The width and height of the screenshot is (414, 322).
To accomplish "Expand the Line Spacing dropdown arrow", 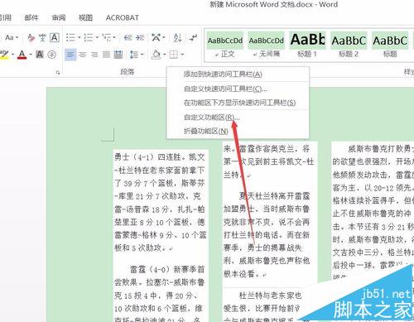I will [x=142, y=55].
